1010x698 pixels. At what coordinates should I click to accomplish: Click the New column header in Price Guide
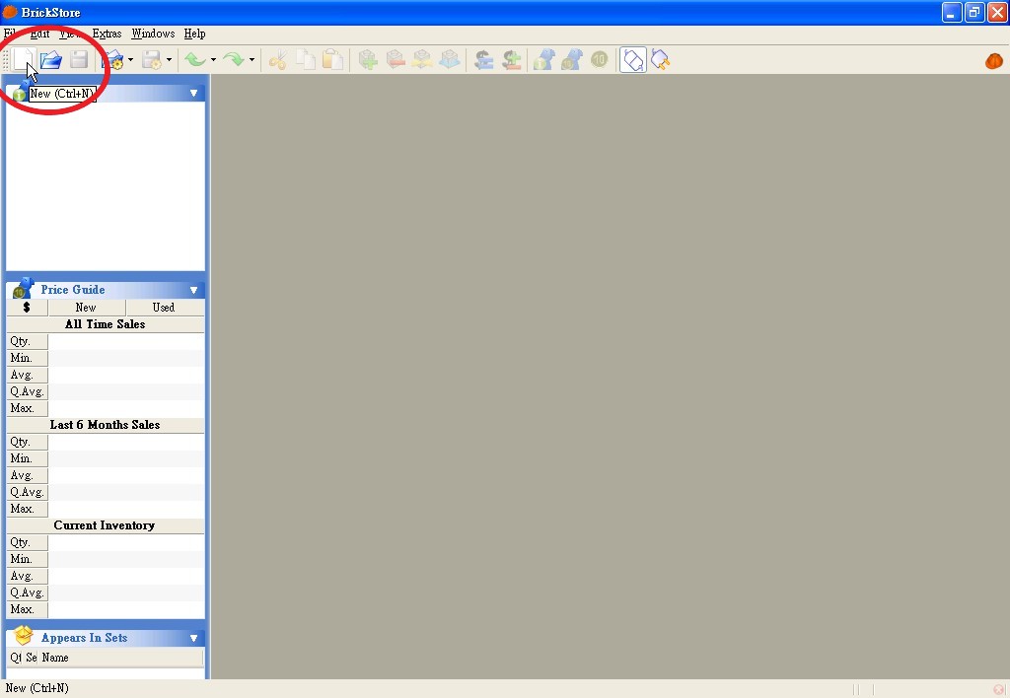point(87,308)
